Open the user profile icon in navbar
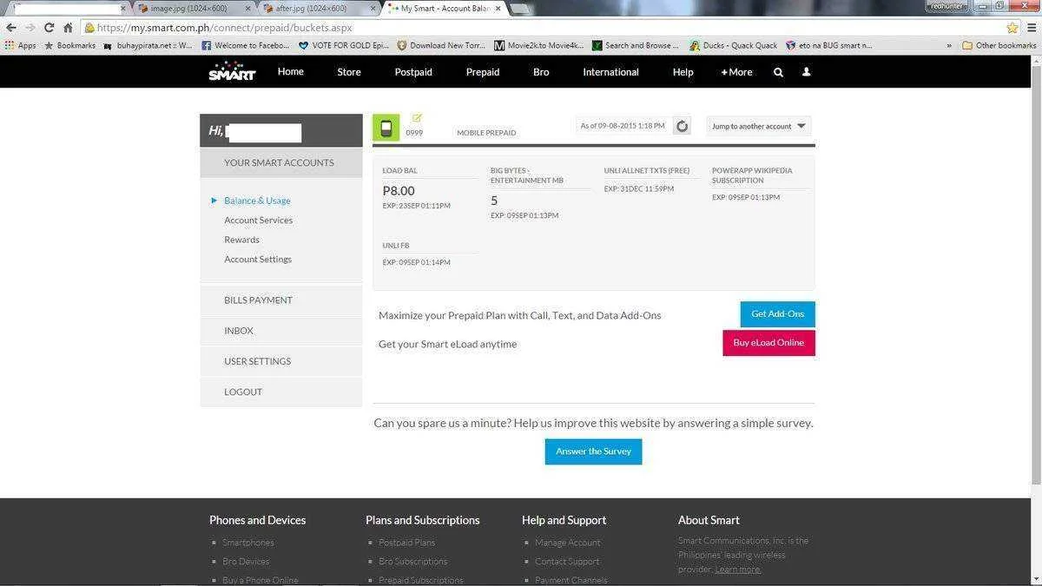 tap(806, 72)
